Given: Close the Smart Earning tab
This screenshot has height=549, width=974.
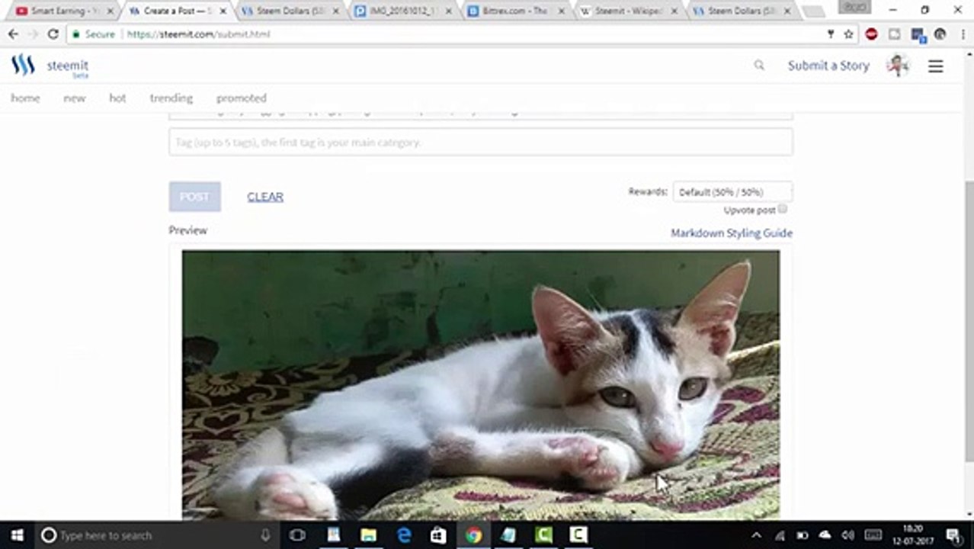Looking at the screenshot, I should (110, 11).
